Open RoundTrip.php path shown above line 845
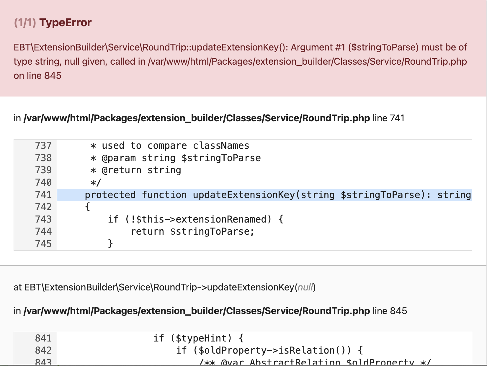The height and width of the screenshot is (366, 487). tap(196, 311)
